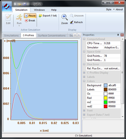The image size is (126, 139).
Task: Click the Unzoom button
Action: (77, 16)
